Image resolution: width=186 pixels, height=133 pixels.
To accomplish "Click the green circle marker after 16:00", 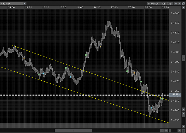I will coord(86,55).
